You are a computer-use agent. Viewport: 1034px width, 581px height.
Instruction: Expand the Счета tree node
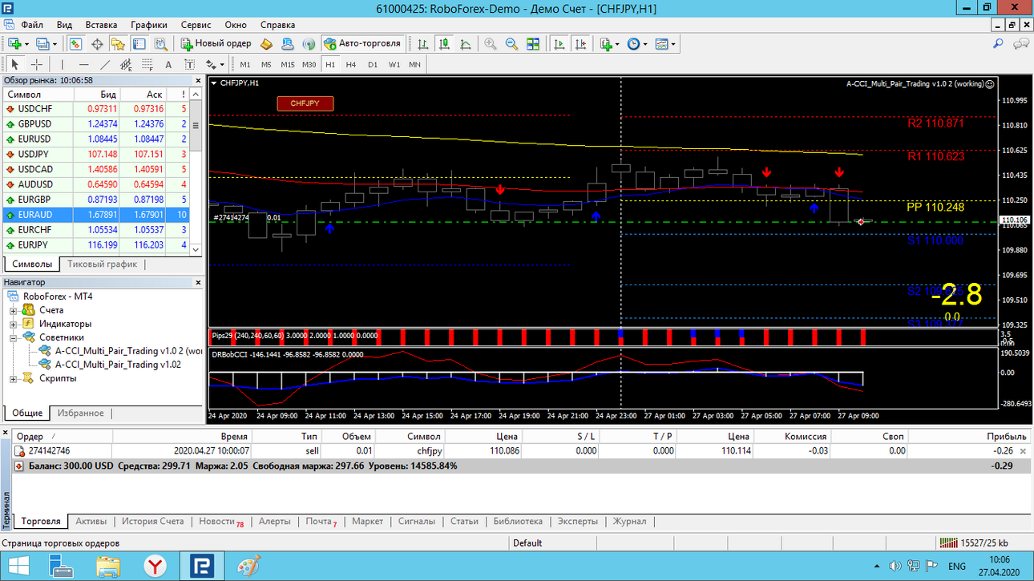tap(14, 310)
